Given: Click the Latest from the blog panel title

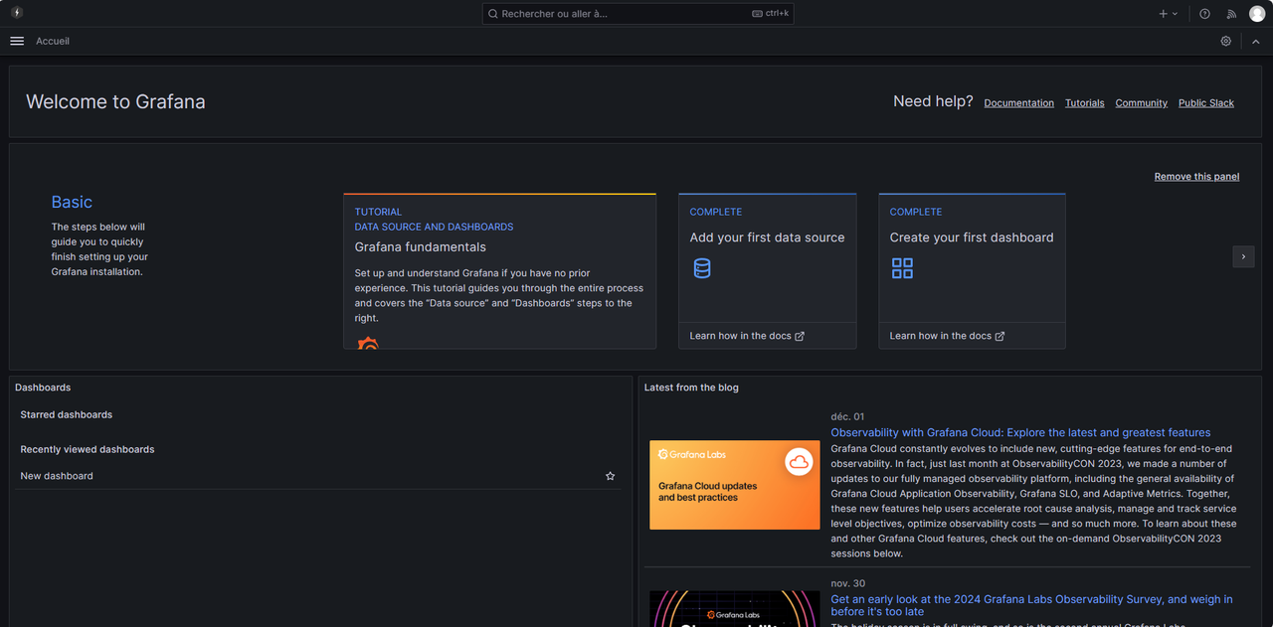Looking at the screenshot, I should tap(691, 388).
